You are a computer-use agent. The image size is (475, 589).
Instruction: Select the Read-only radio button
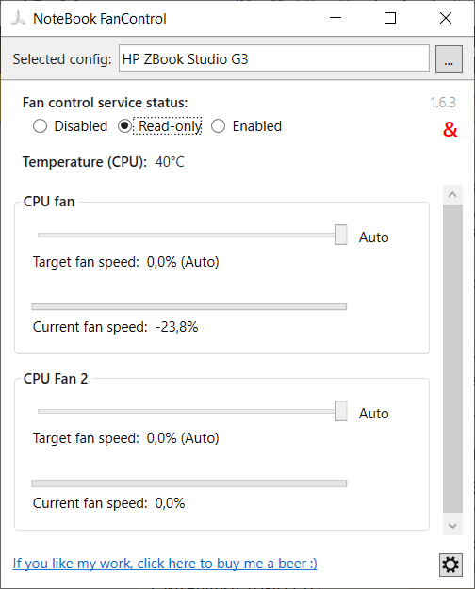(124, 126)
